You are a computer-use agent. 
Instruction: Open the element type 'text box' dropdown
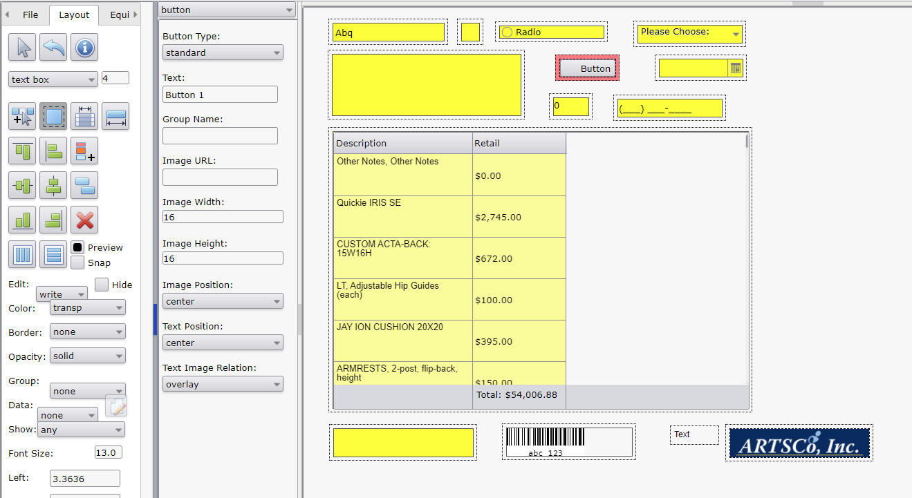pos(53,79)
